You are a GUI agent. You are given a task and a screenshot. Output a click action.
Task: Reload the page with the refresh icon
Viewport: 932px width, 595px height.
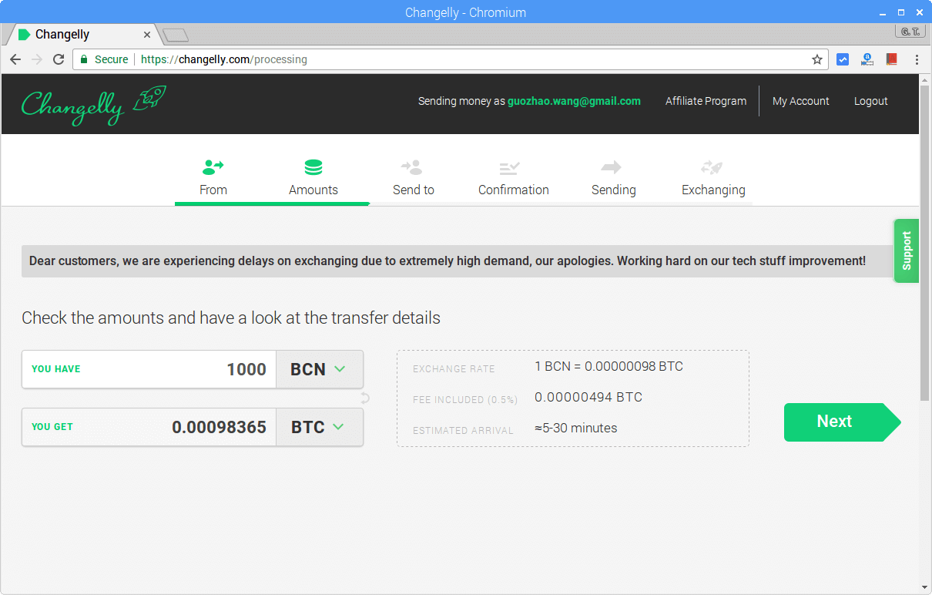[59, 59]
